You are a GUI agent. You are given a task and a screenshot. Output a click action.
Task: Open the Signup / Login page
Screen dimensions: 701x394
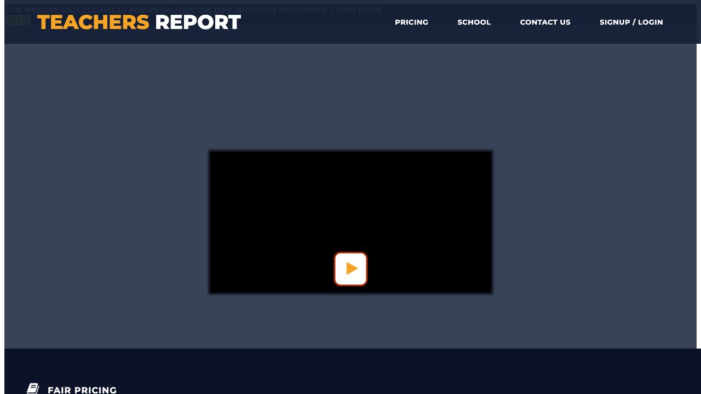tap(631, 22)
